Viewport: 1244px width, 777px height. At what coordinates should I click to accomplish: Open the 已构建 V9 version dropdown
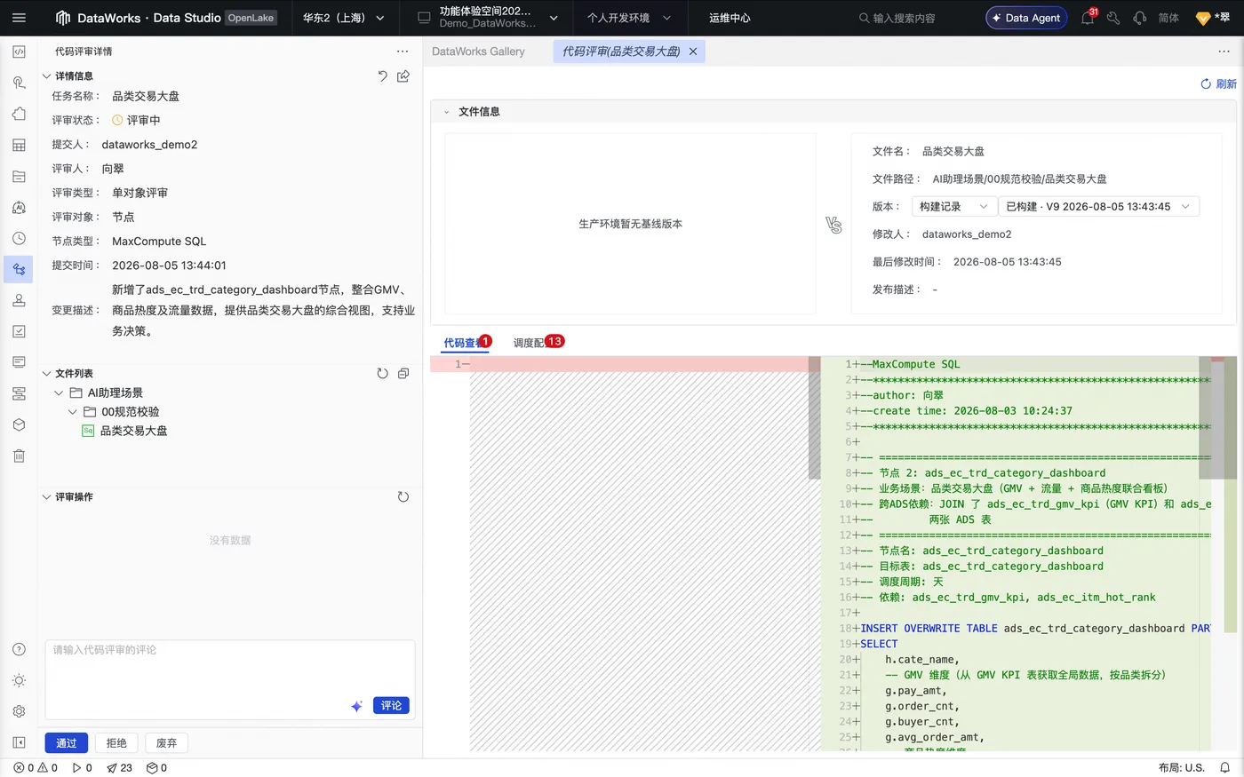1099,206
